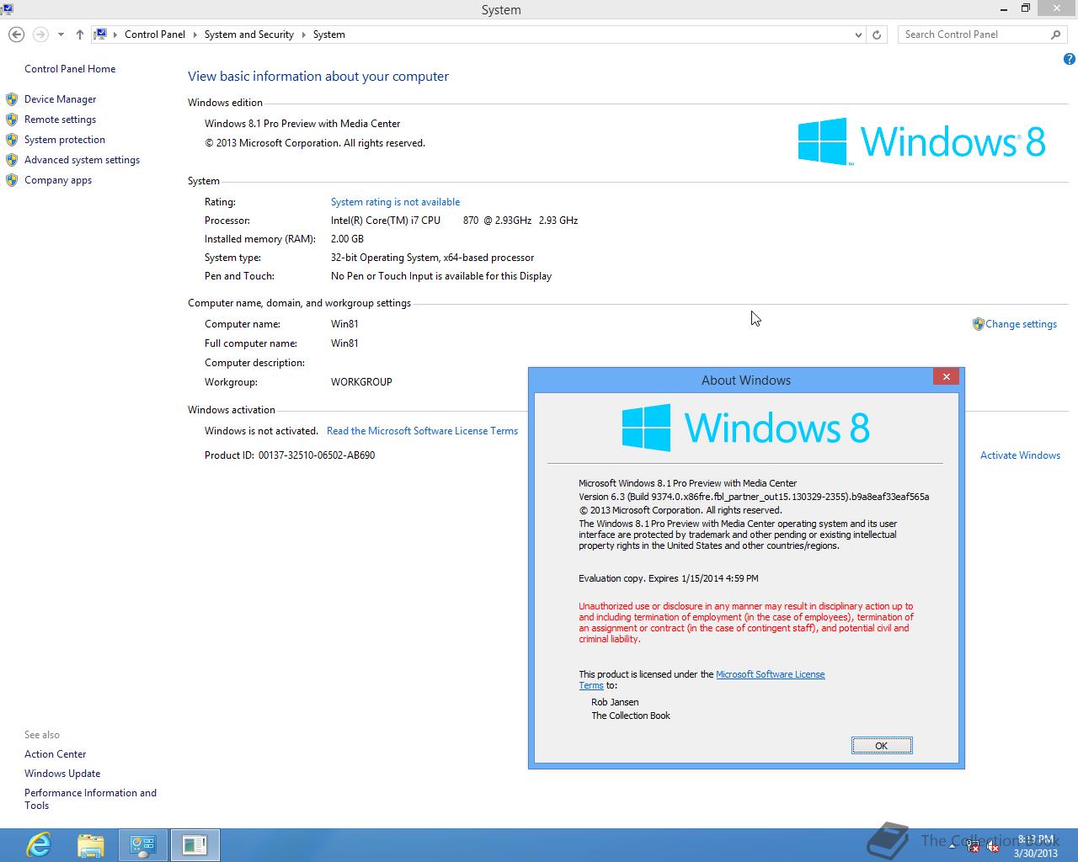Click shield icon next to Advanced system settings

tap(12, 160)
